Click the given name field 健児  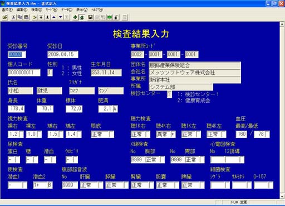(50, 90)
